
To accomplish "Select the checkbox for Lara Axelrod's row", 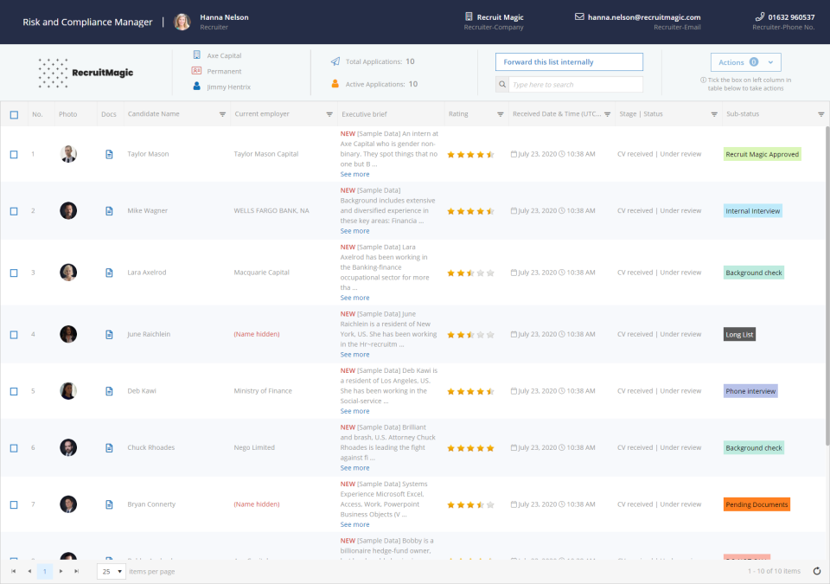I will 13,272.
